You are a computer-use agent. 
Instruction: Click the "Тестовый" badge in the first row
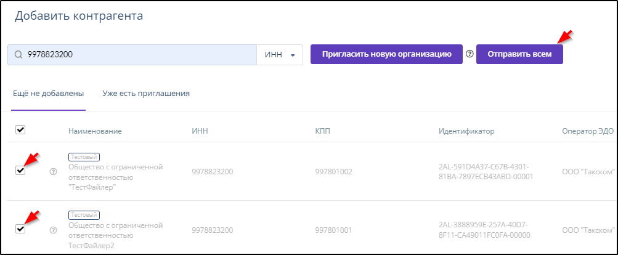pyautogui.click(x=84, y=157)
